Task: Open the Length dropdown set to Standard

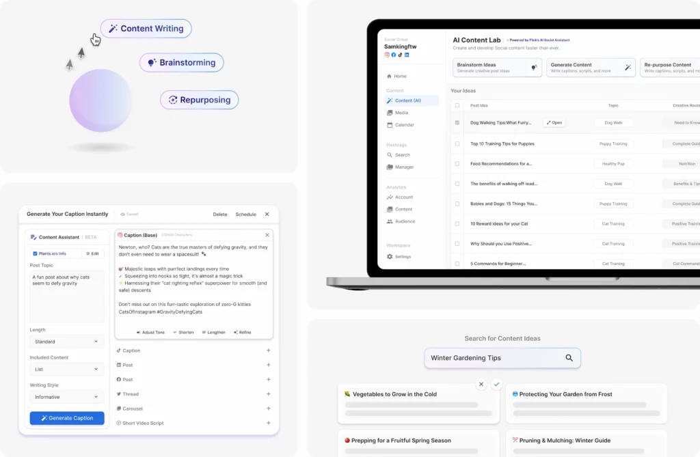Action: (x=66, y=342)
